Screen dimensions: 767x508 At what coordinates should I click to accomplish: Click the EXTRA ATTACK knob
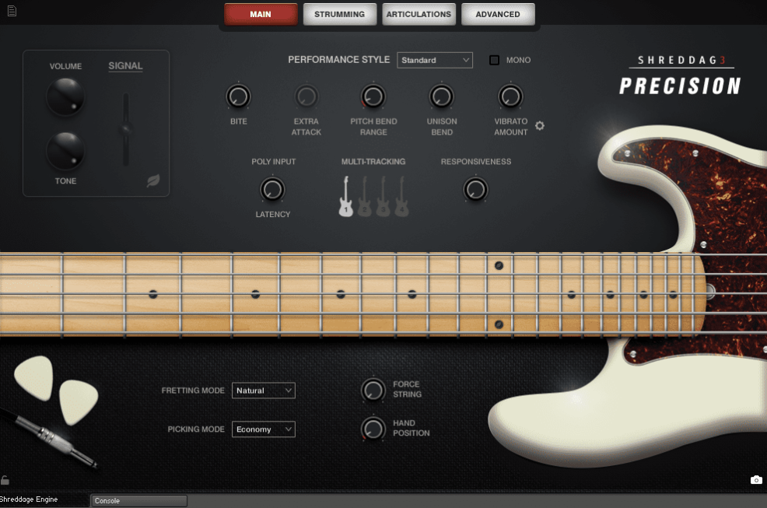tap(306, 96)
